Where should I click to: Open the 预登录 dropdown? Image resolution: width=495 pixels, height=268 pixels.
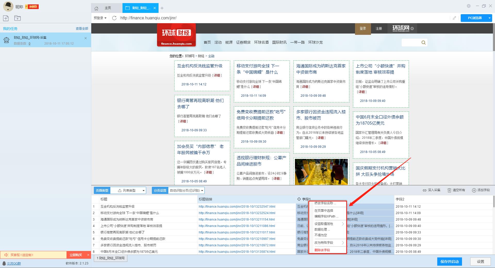pos(100,18)
